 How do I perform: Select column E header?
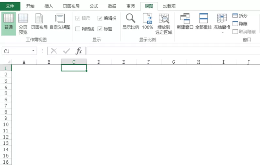point(124,62)
